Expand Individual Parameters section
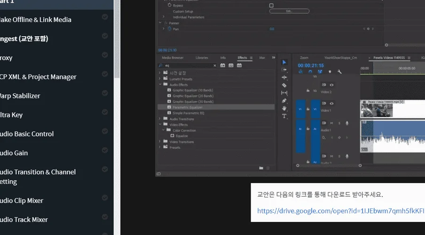The width and height of the screenshot is (425, 235). coord(164,17)
